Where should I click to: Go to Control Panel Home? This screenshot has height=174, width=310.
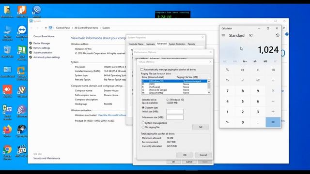pyautogui.click(x=44, y=36)
